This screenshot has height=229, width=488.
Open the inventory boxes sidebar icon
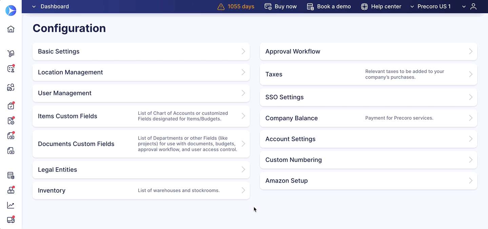coord(11,190)
